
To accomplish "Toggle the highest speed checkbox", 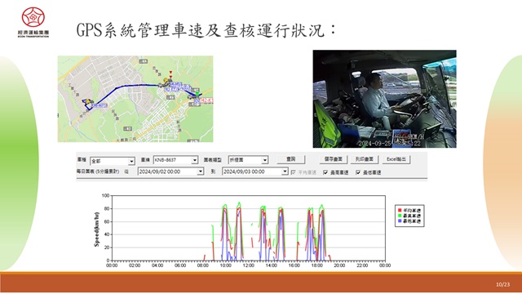I will (325, 172).
